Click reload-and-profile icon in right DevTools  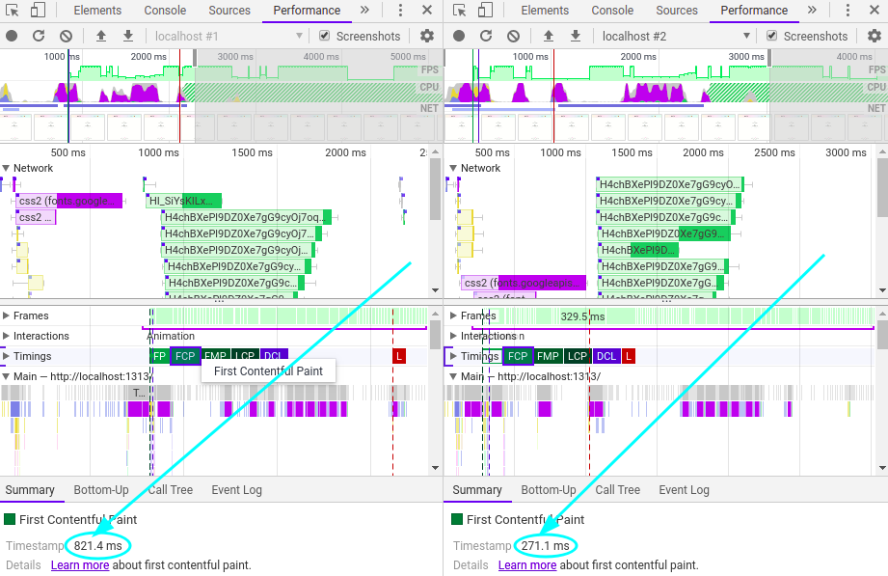(x=486, y=37)
